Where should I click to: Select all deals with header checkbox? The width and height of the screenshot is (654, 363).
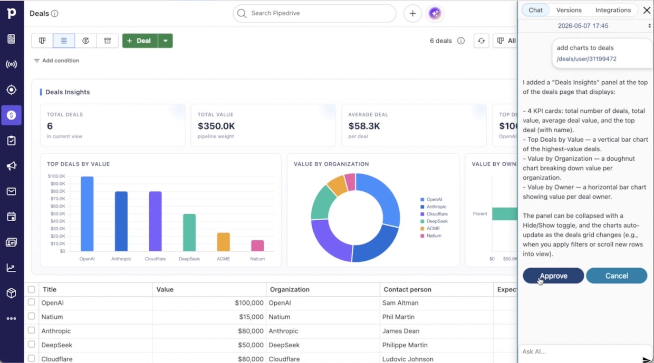[x=32, y=289]
